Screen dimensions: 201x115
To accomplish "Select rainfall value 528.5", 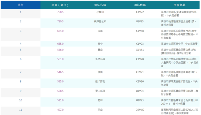I will 60,91.
